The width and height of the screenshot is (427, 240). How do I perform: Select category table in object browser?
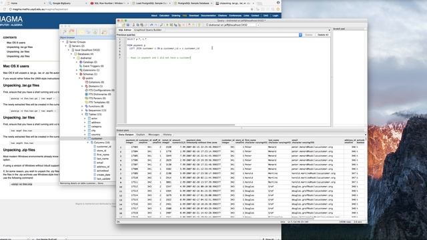tap(96, 127)
